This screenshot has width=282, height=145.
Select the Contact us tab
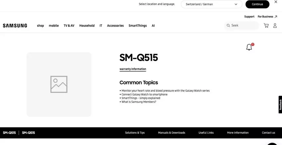click(268, 133)
